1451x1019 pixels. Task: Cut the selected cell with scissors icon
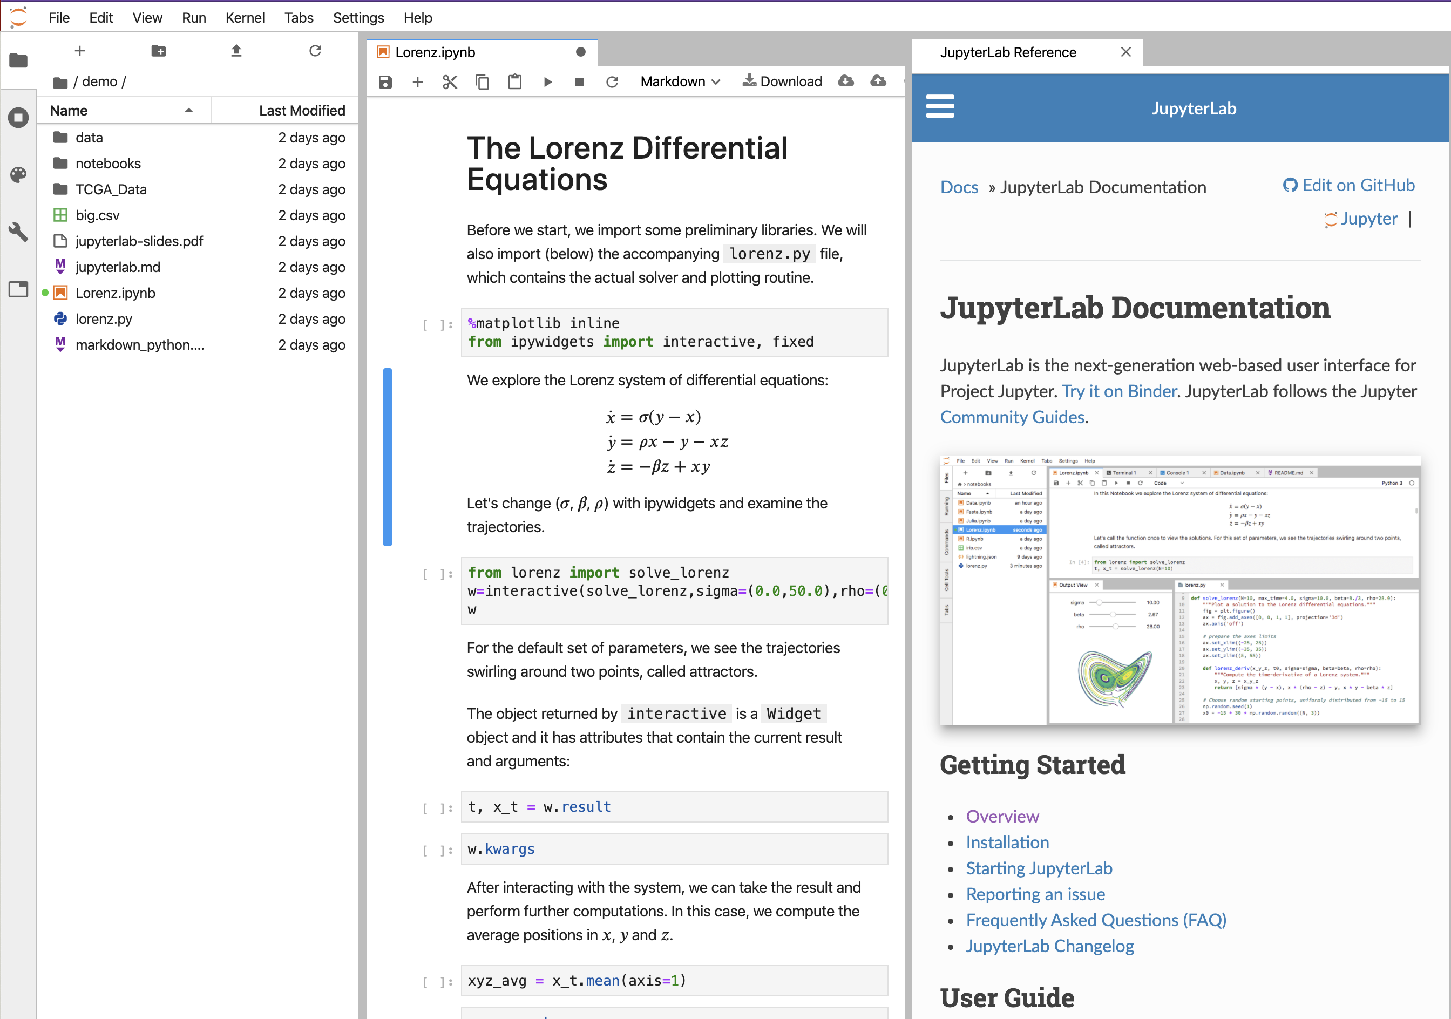pos(450,82)
